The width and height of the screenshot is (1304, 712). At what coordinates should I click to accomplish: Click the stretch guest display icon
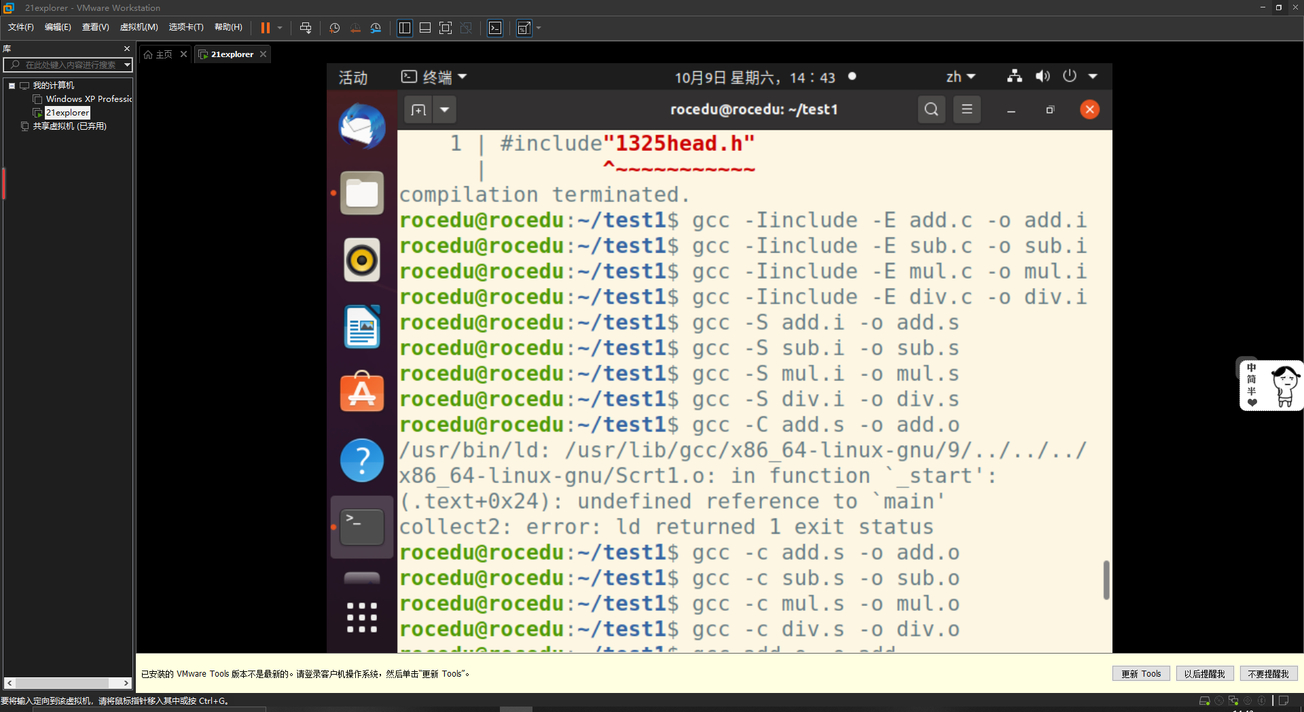(x=524, y=28)
